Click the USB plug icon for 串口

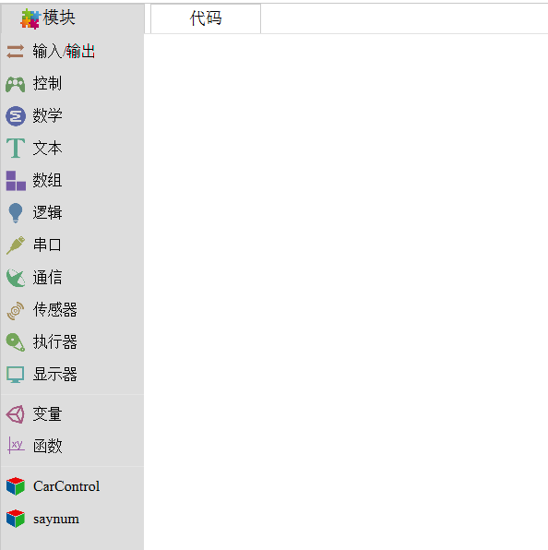[16, 245]
